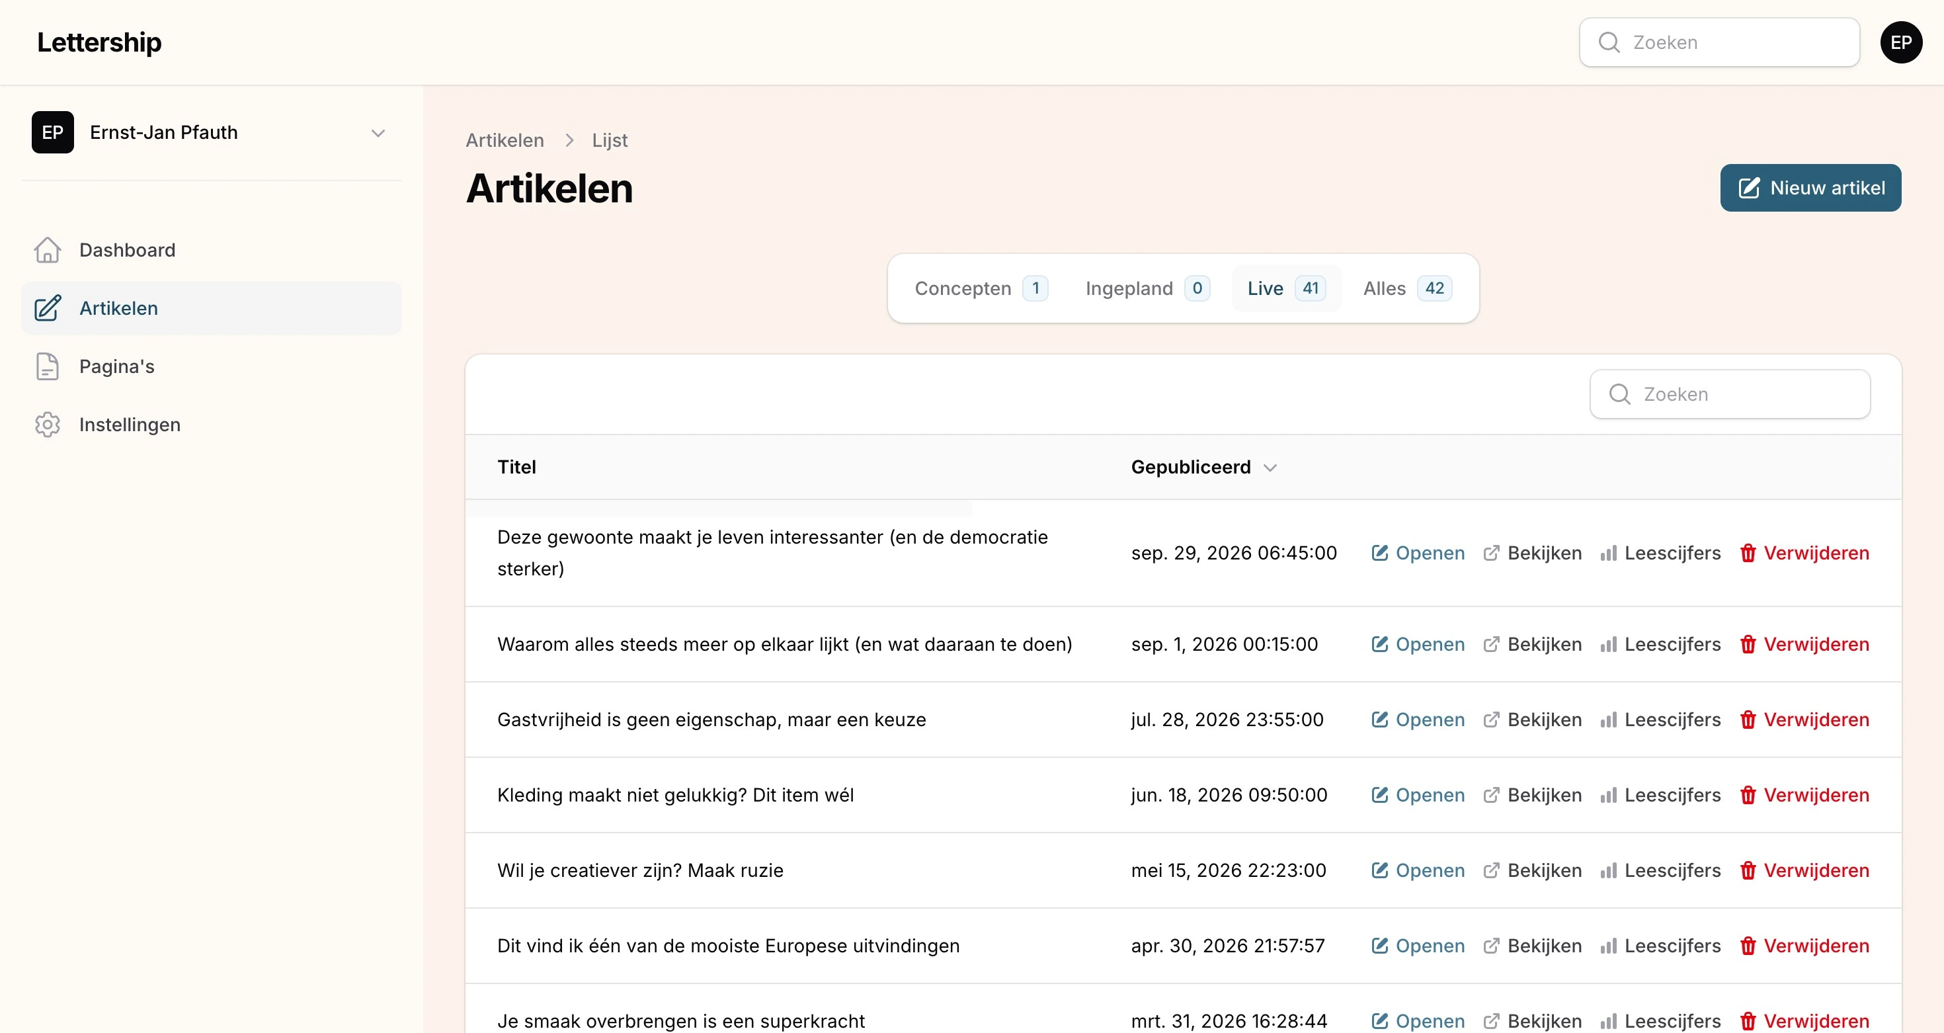
Task: Click Openen for 'Je smaak overbrengen is een superkracht'
Action: pyautogui.click(x=1418, y=1021)
